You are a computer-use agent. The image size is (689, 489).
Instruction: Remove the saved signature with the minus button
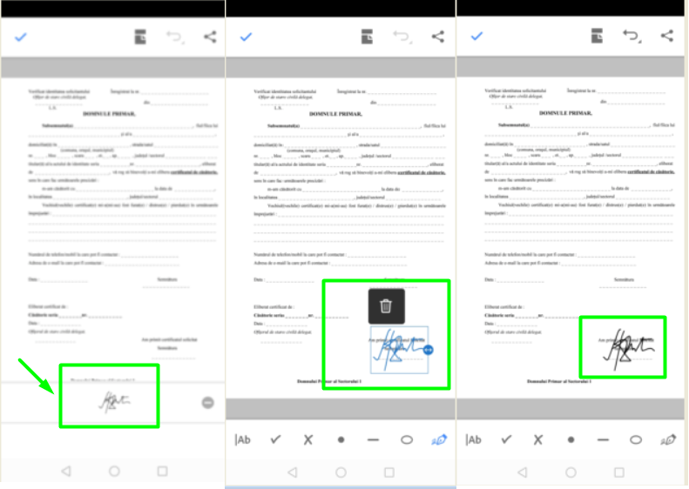click(x=207, y=402)
